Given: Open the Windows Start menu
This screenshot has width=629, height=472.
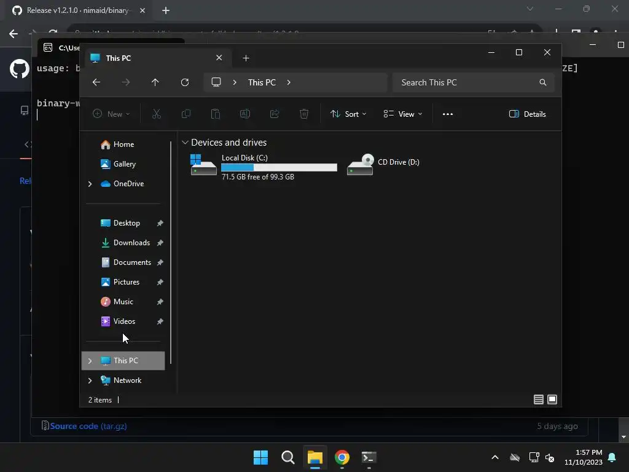Looking at the screenshot, I should point(260,457).
